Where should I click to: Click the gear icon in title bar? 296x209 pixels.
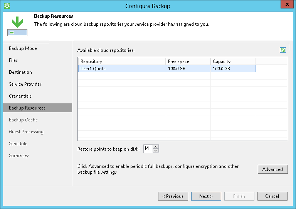coord(7,6)
